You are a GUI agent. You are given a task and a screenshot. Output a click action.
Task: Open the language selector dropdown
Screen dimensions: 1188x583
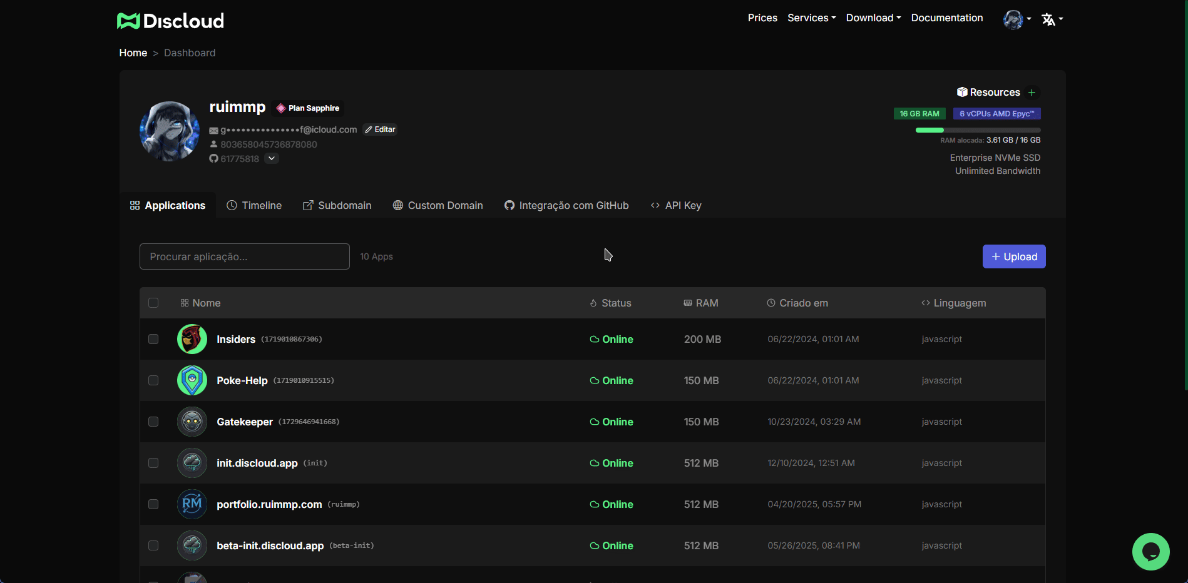click(1052, 19)
